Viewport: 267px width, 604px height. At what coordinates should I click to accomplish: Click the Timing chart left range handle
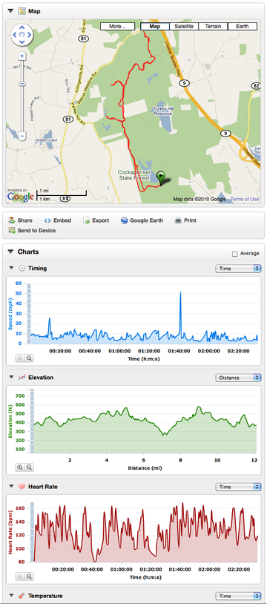click(x=28, y=314)
